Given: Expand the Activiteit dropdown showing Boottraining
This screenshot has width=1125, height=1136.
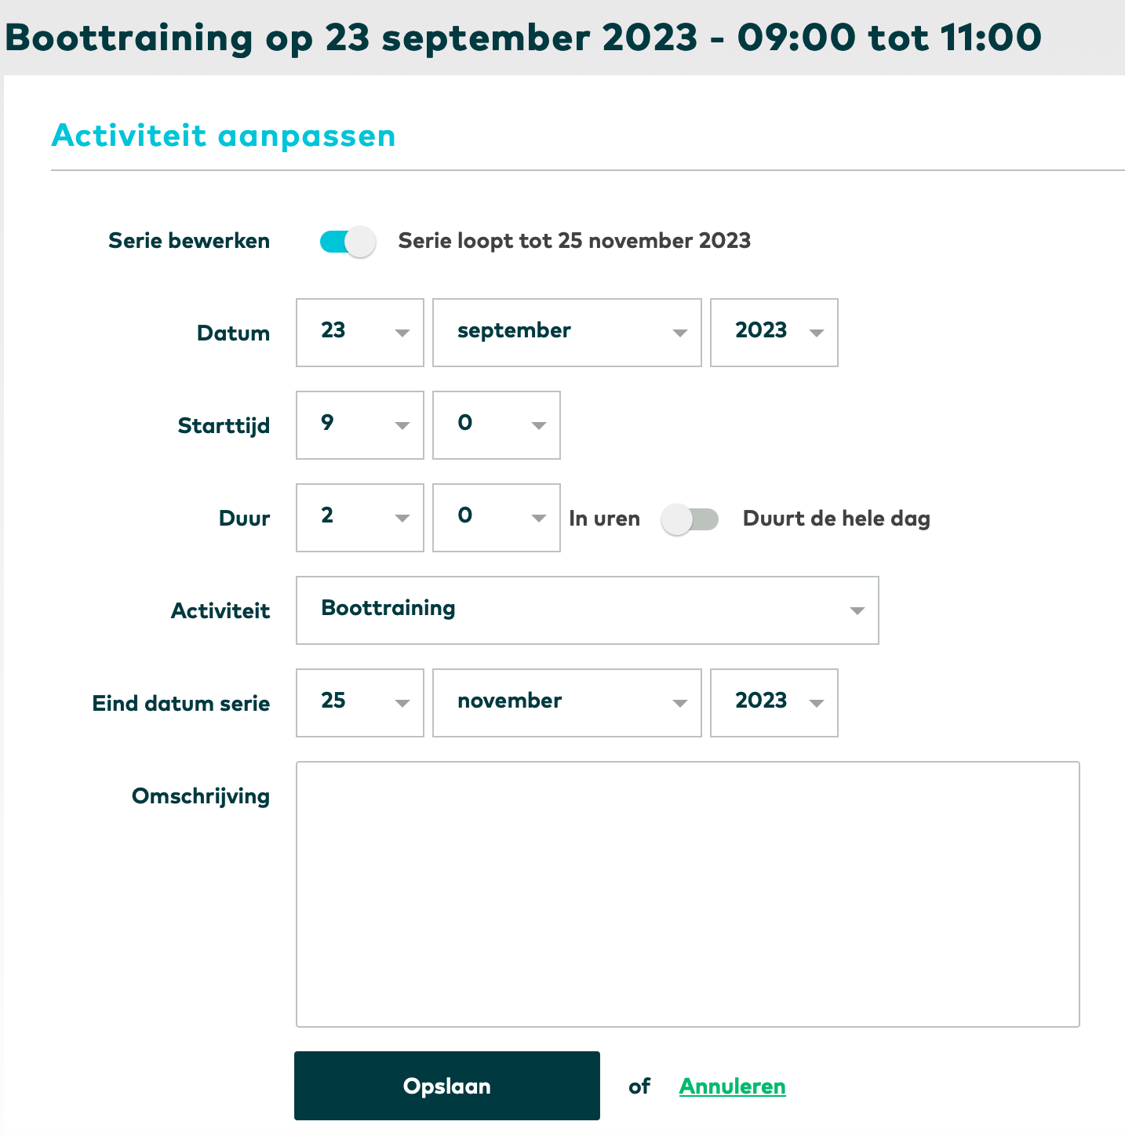Looking at the screenshot, I should [587, 610].
